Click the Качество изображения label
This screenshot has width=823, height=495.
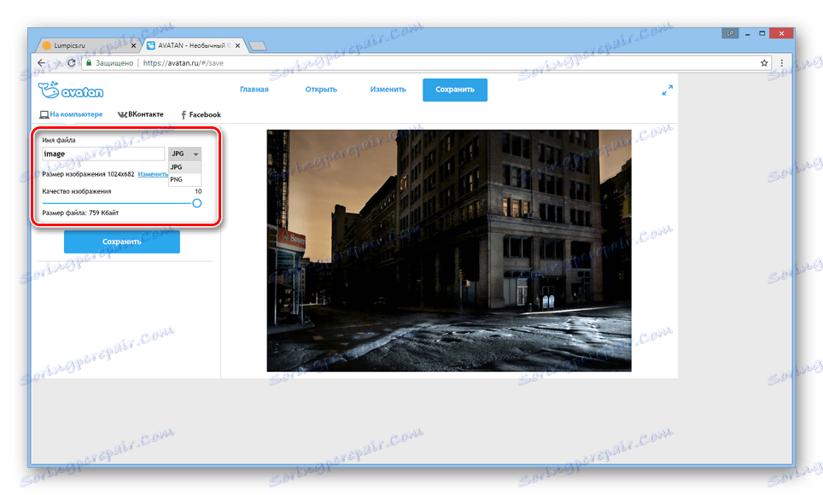[77, 191]
